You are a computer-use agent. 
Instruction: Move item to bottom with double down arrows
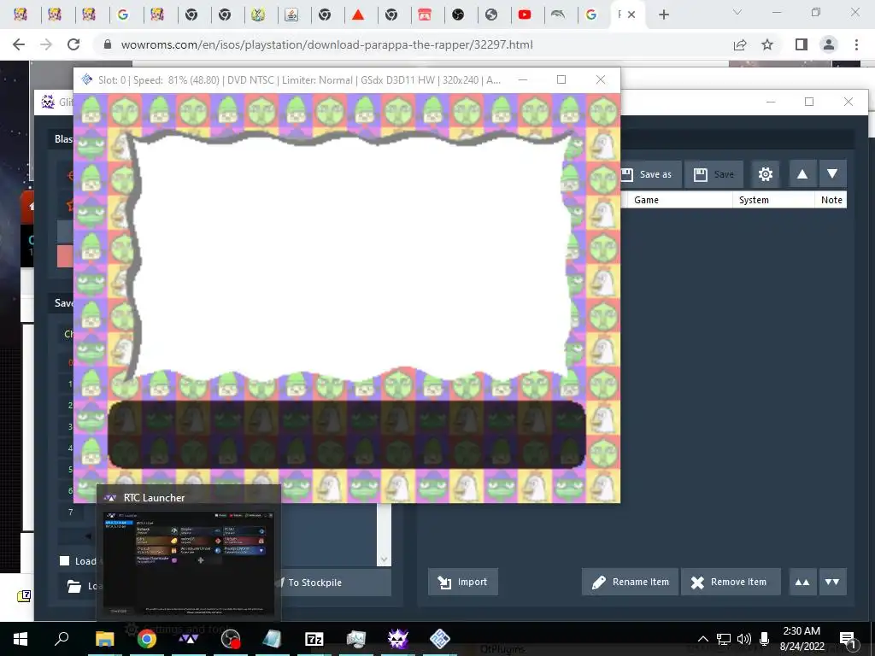coord(832,582)
